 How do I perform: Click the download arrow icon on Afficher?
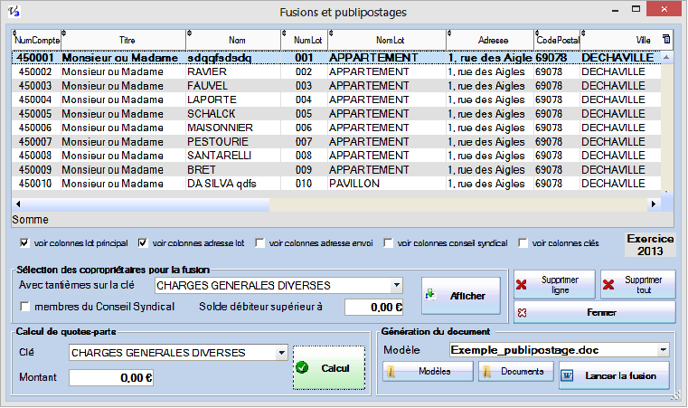(x=430, y=295)
